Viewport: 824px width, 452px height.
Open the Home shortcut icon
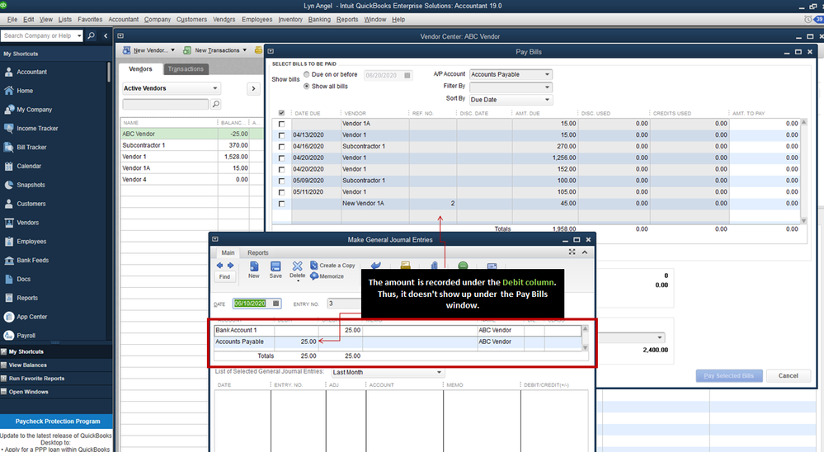coord(9,91)
